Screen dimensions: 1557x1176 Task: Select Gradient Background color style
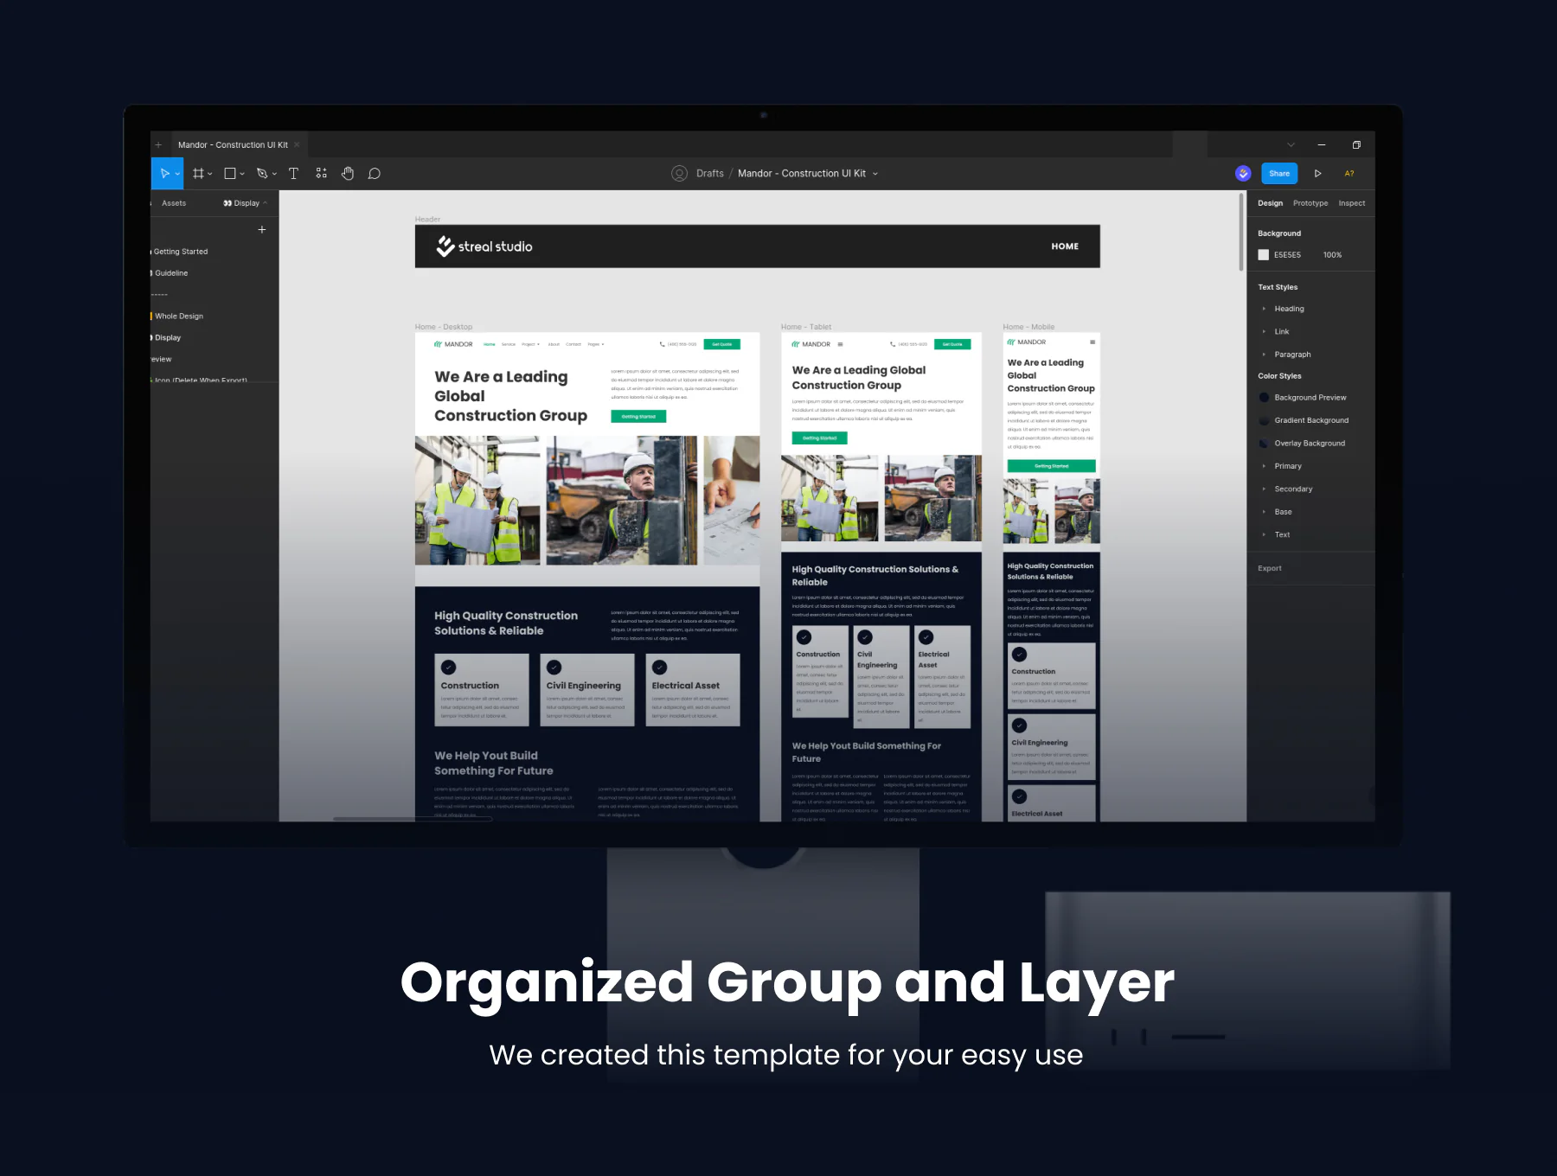1305,420
